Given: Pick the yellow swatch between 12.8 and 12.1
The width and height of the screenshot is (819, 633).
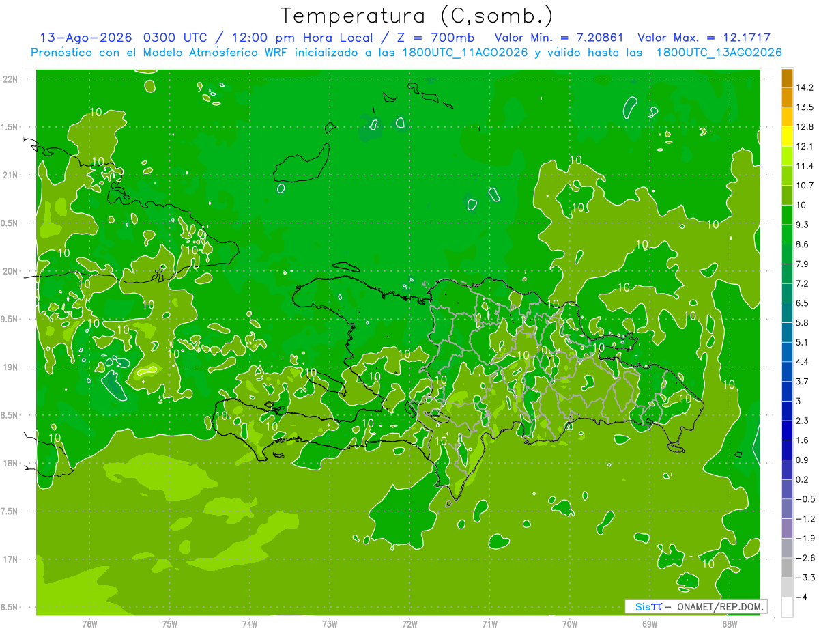Looking at the screenshot, I should (788, 137).
